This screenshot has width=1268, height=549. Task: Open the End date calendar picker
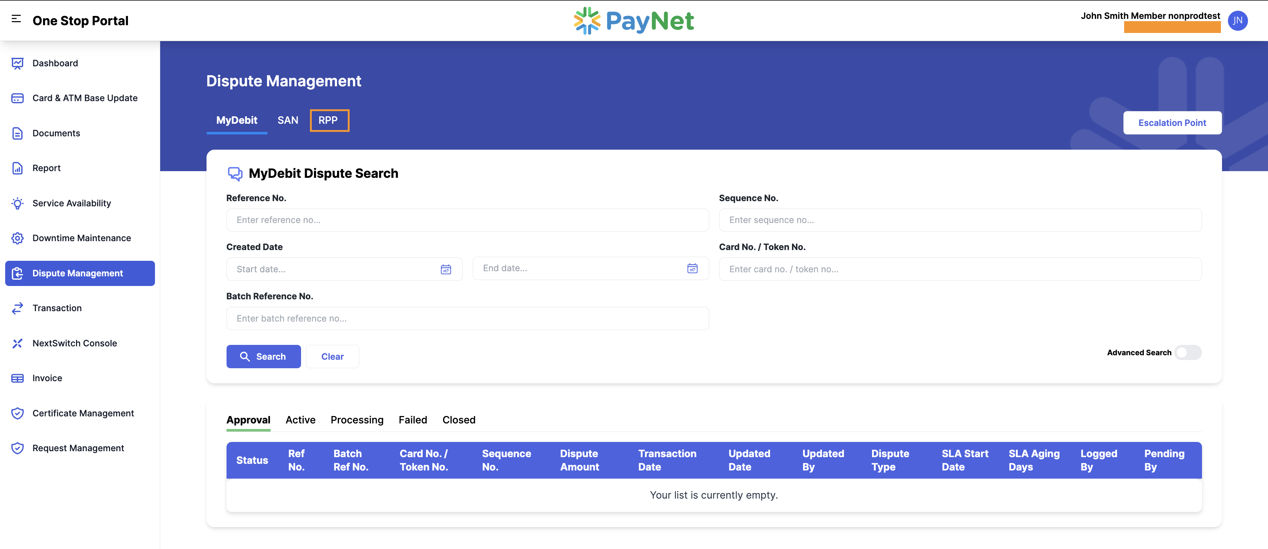[x=692, y=268]
